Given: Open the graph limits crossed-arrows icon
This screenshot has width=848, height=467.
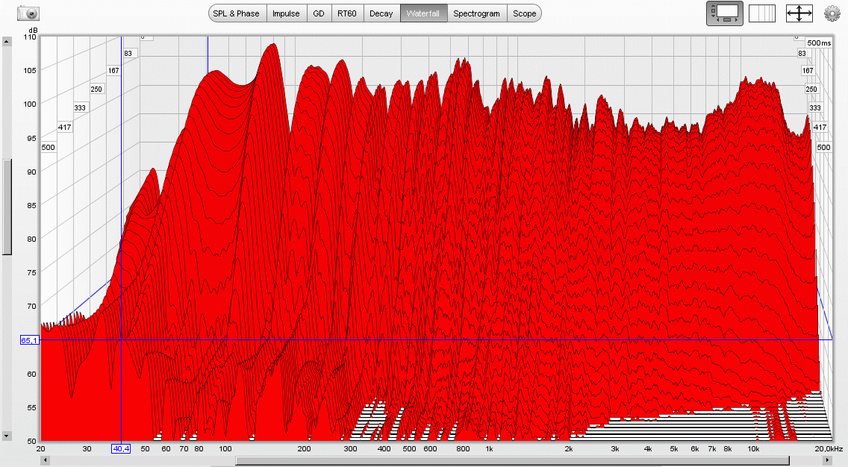Looking at the screenshot, I should click(x=799, y=13).
